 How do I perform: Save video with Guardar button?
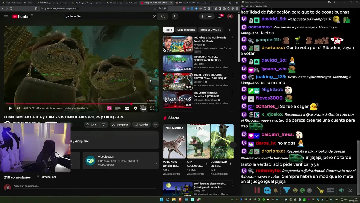click(141, 125)
